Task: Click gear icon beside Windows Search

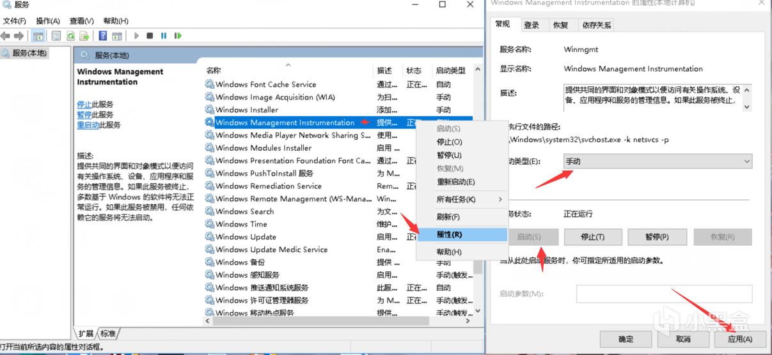Action: click(210, 211)
